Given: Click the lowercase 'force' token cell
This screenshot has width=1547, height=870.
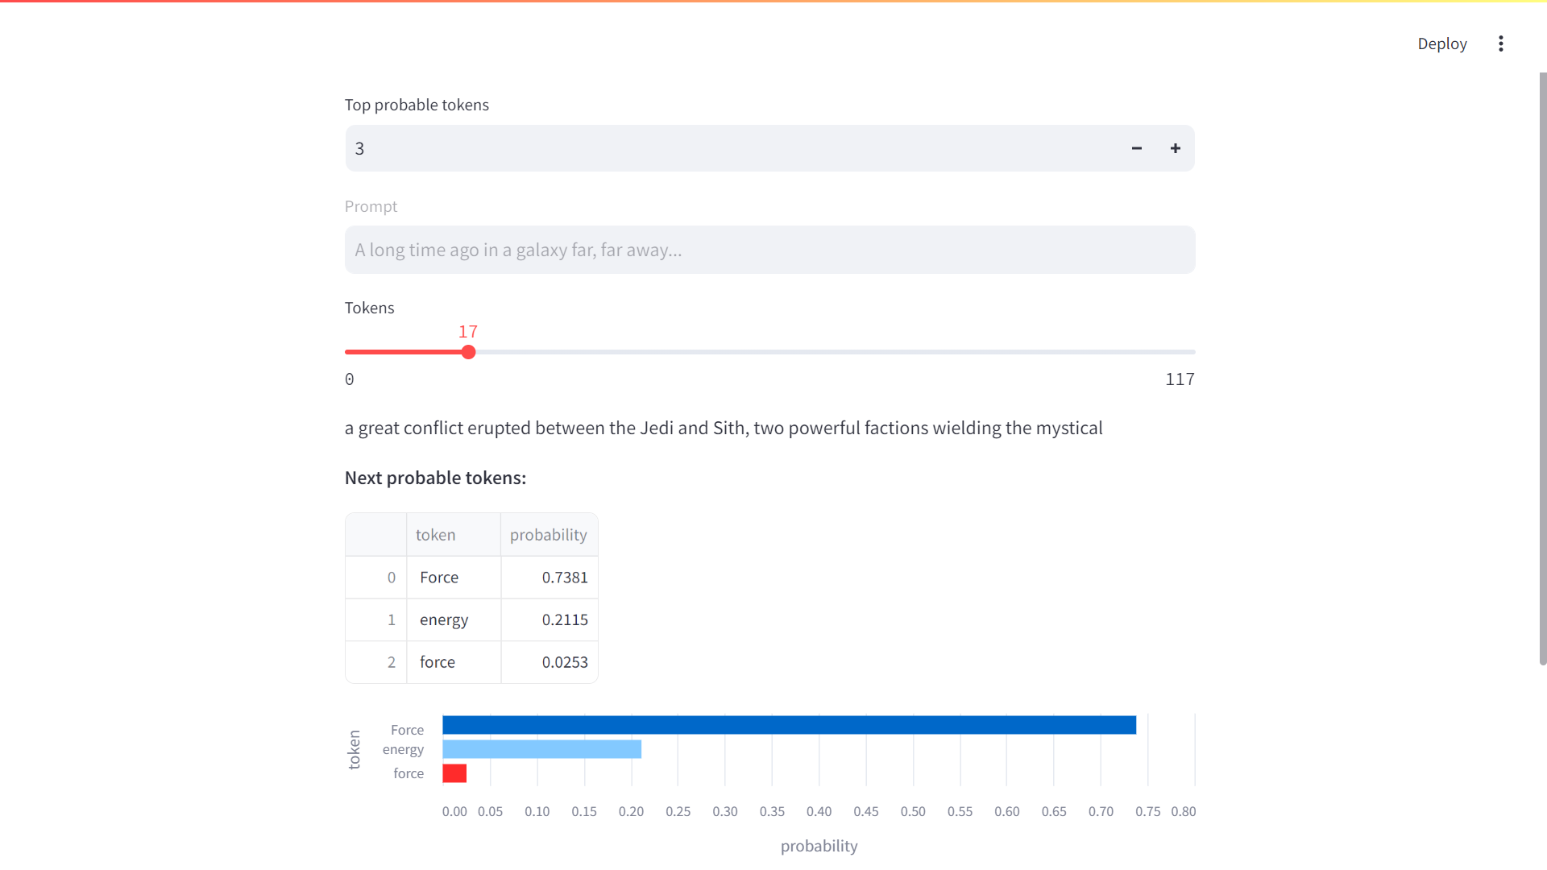Looking at the screenshot, I should [454, 662].
